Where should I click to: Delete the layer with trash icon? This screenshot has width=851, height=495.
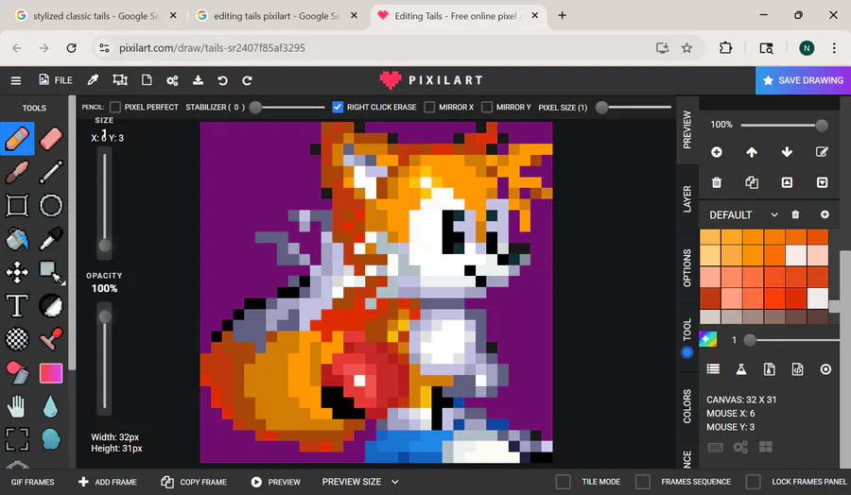pos(717,182)
